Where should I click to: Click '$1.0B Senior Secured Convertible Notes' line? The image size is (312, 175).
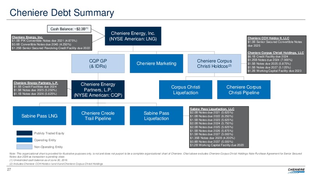click(x=275, y=44)
